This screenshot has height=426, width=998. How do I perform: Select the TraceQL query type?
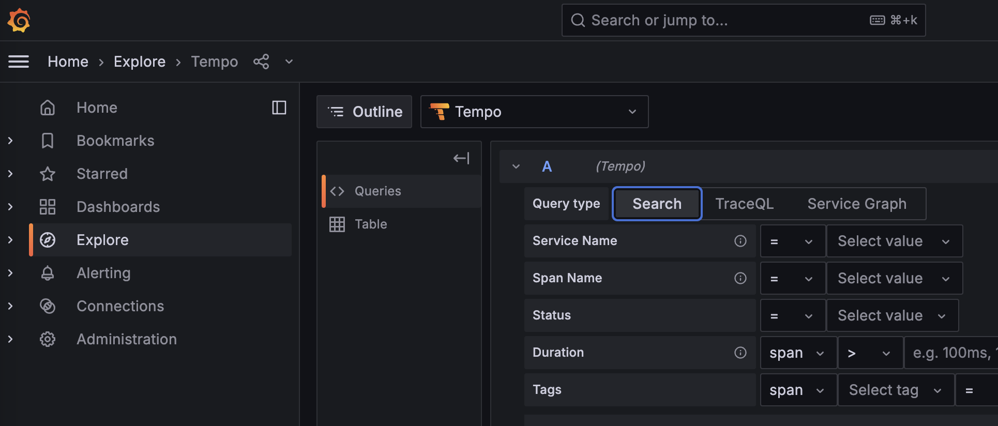744,204
